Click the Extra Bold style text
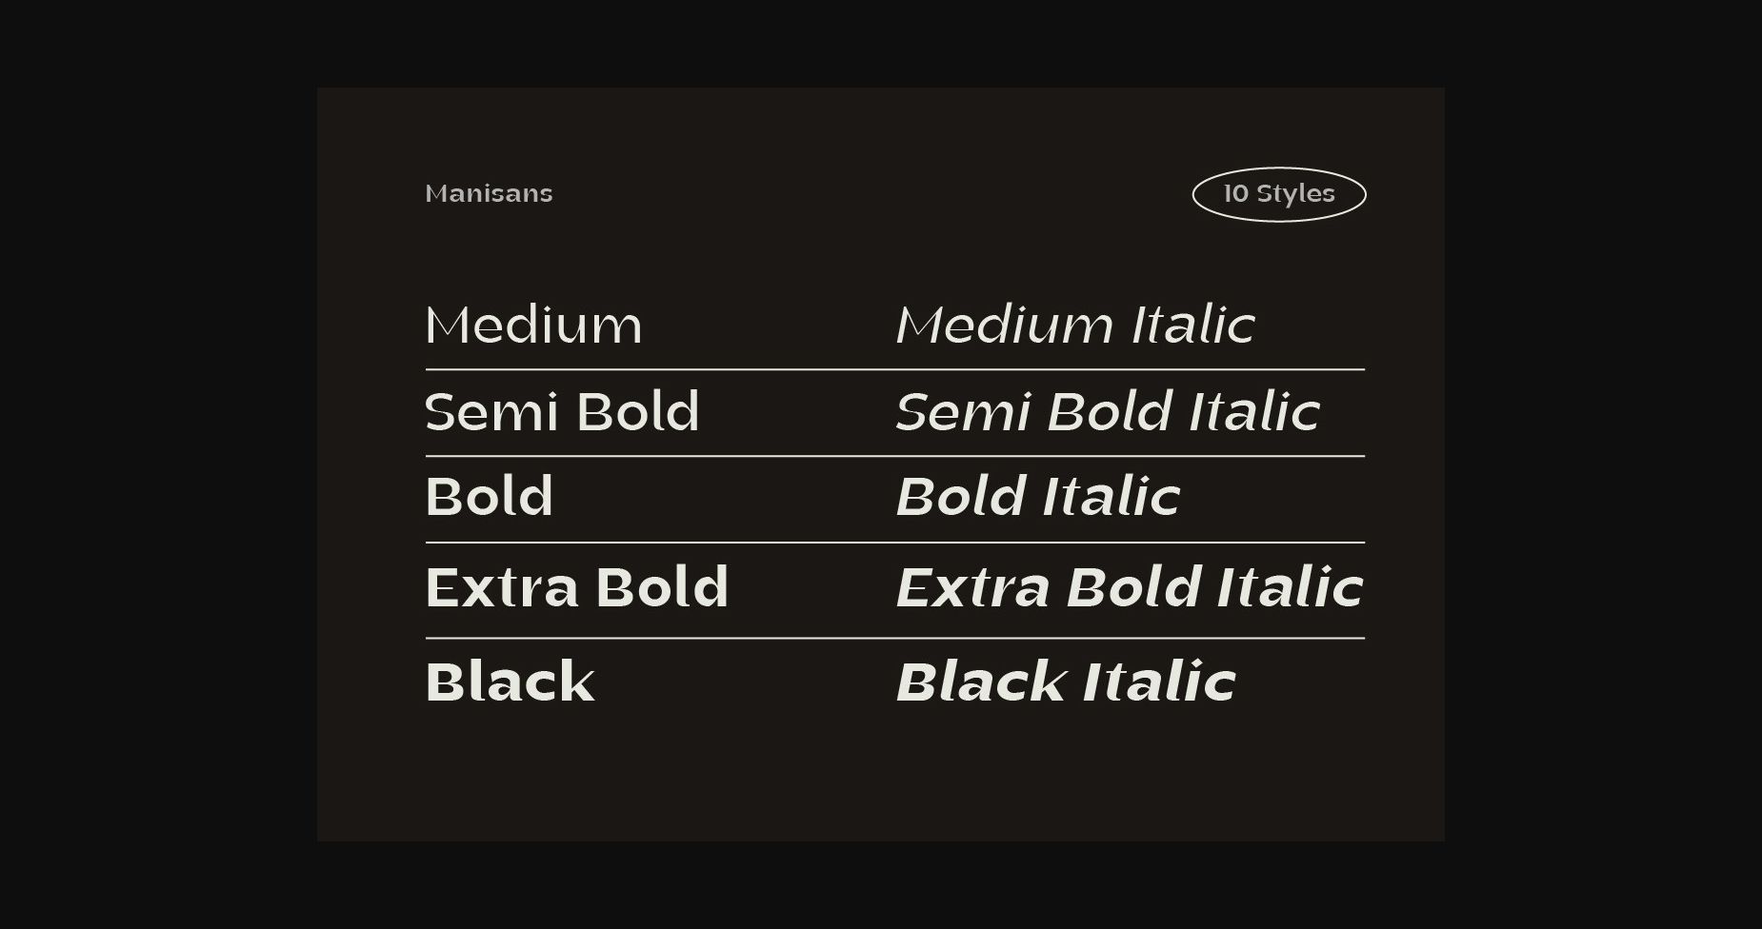 577,586
